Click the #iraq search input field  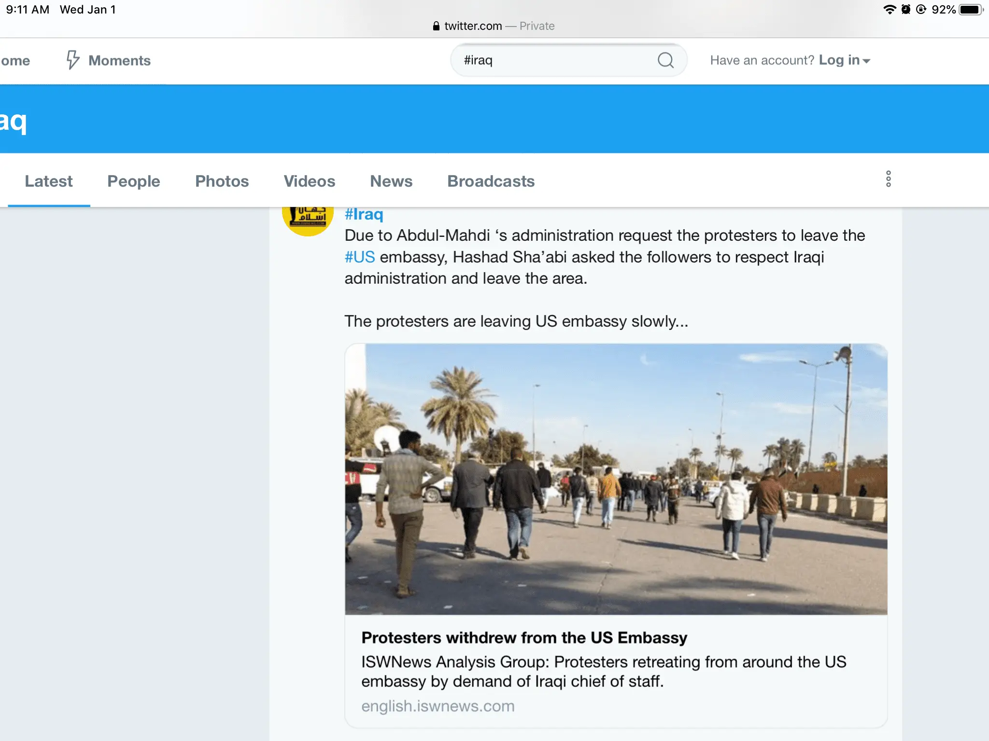point(555,60)
